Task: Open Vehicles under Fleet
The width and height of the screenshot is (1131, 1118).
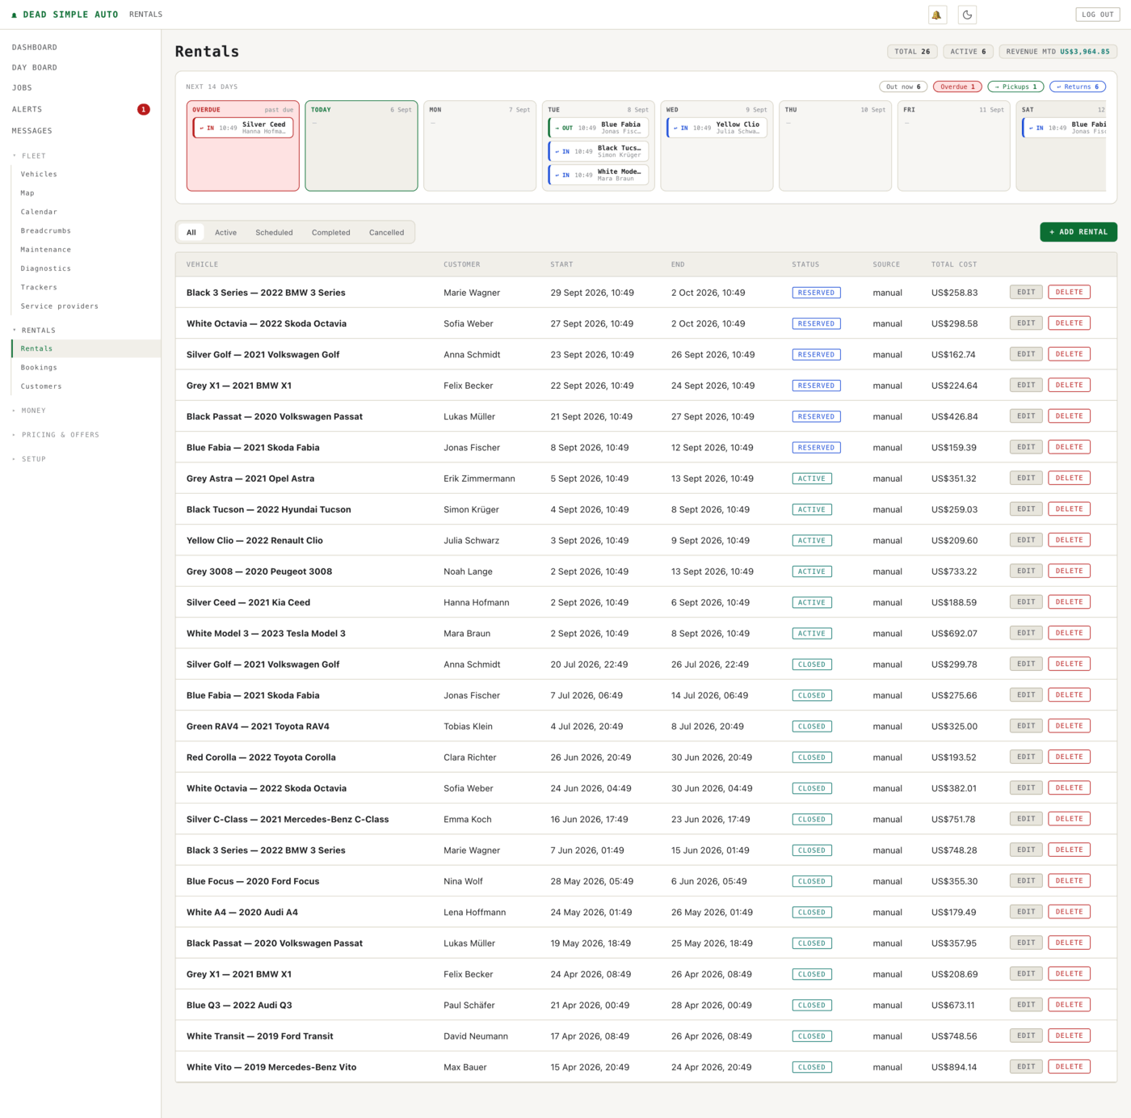Action: coord(39,175)
